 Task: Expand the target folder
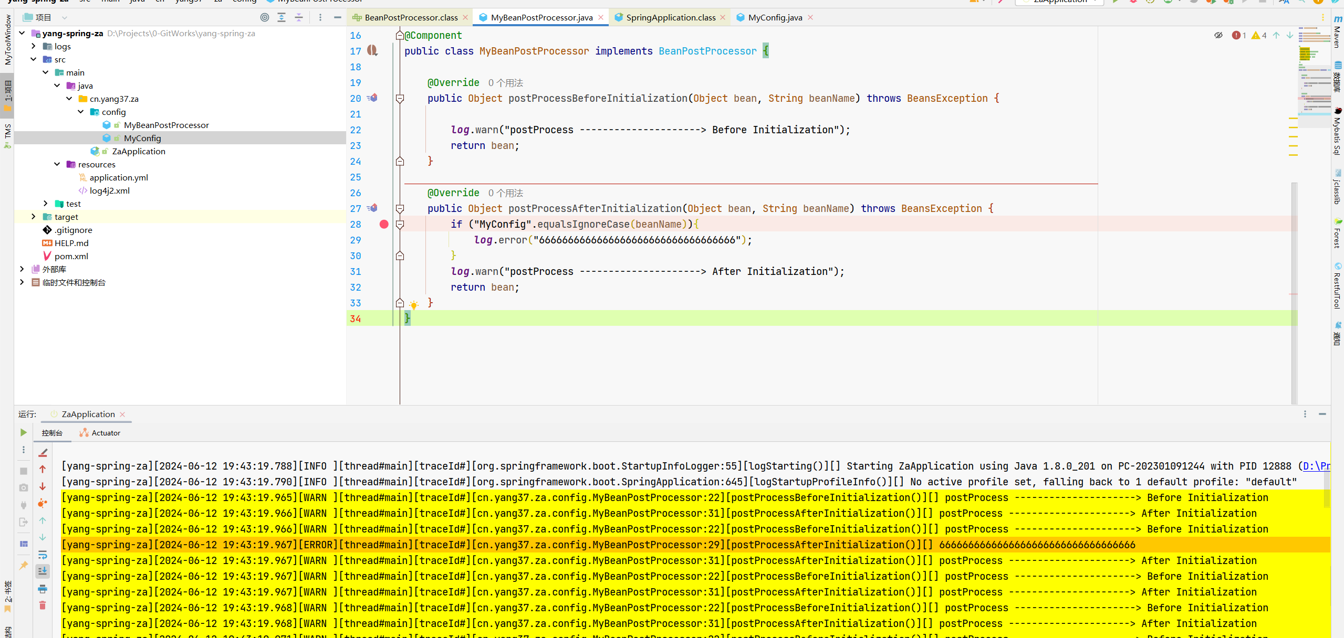(x=34, y=217)
